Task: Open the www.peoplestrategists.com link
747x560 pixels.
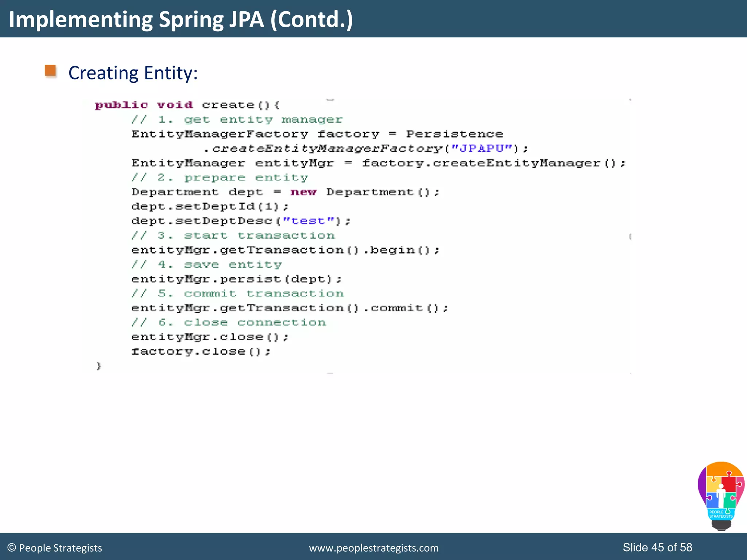Action: [374, 548]
